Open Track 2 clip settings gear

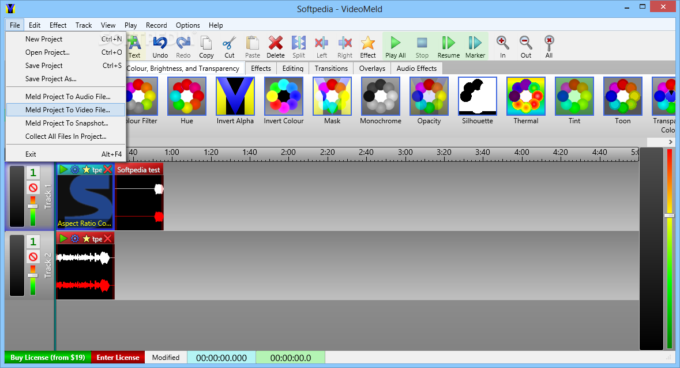pos(74,238)
